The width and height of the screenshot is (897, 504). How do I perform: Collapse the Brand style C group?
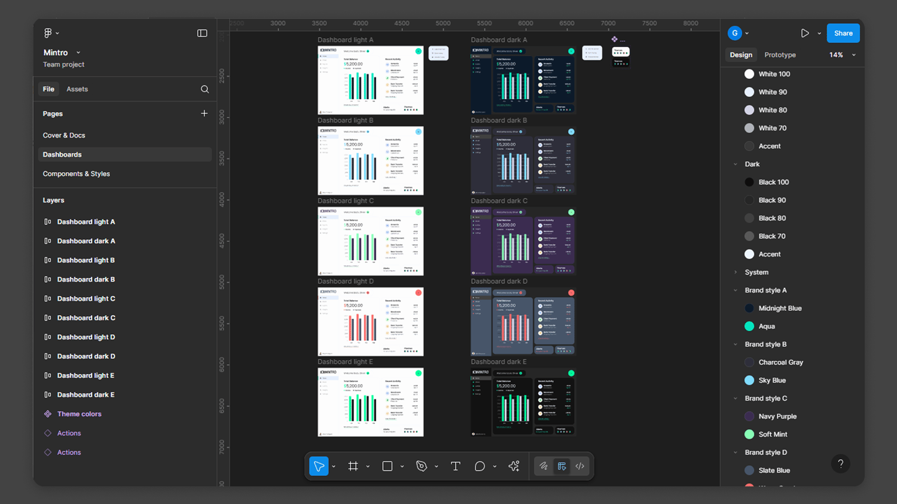pos(736,398)
